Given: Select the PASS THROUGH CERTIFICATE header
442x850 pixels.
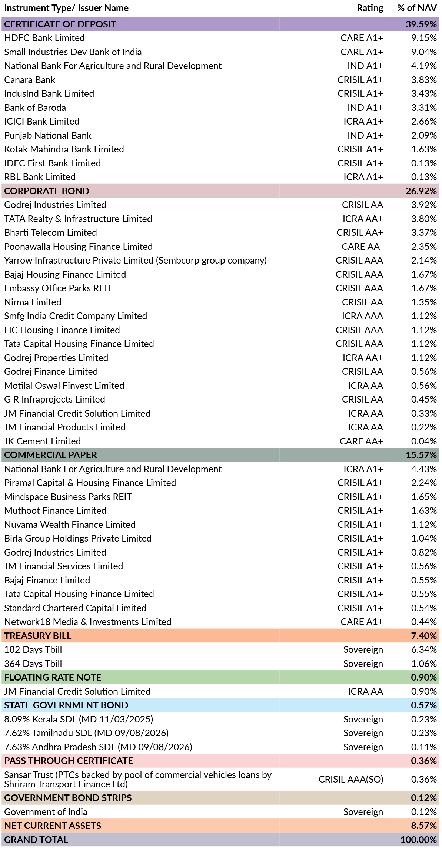Looking at the screenshot, I should point(220,761).
